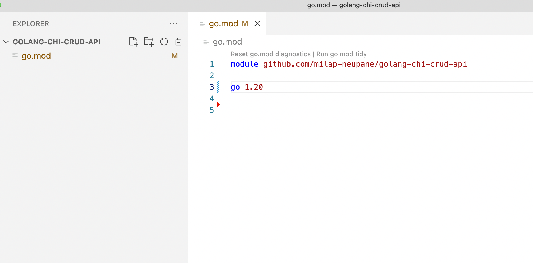Close the go.mod editor tab
Image resolution: width=533 pixels, height=263 pixels.
[257, 24]
